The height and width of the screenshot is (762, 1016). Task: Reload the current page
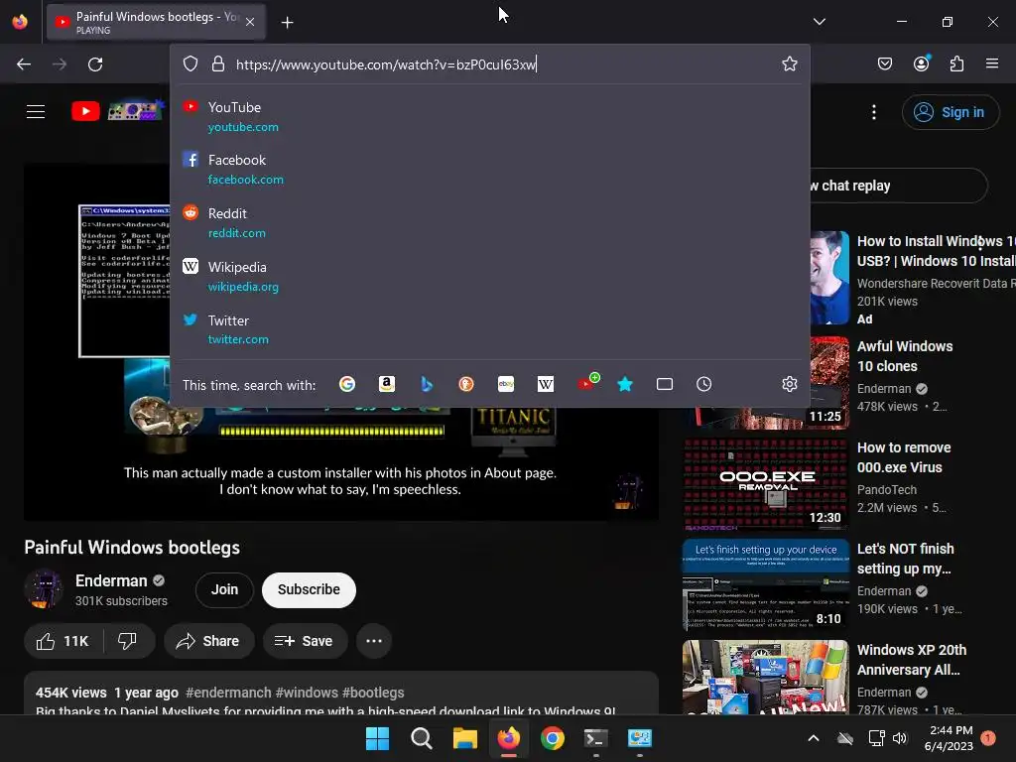(95, 64)
